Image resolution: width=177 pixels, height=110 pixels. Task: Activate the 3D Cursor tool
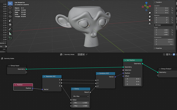pyautogui.click(x=10, y=7)
